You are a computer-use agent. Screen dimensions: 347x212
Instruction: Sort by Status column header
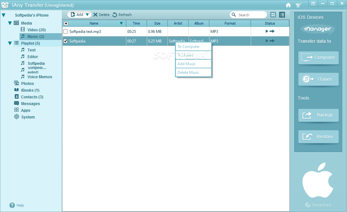270,23
